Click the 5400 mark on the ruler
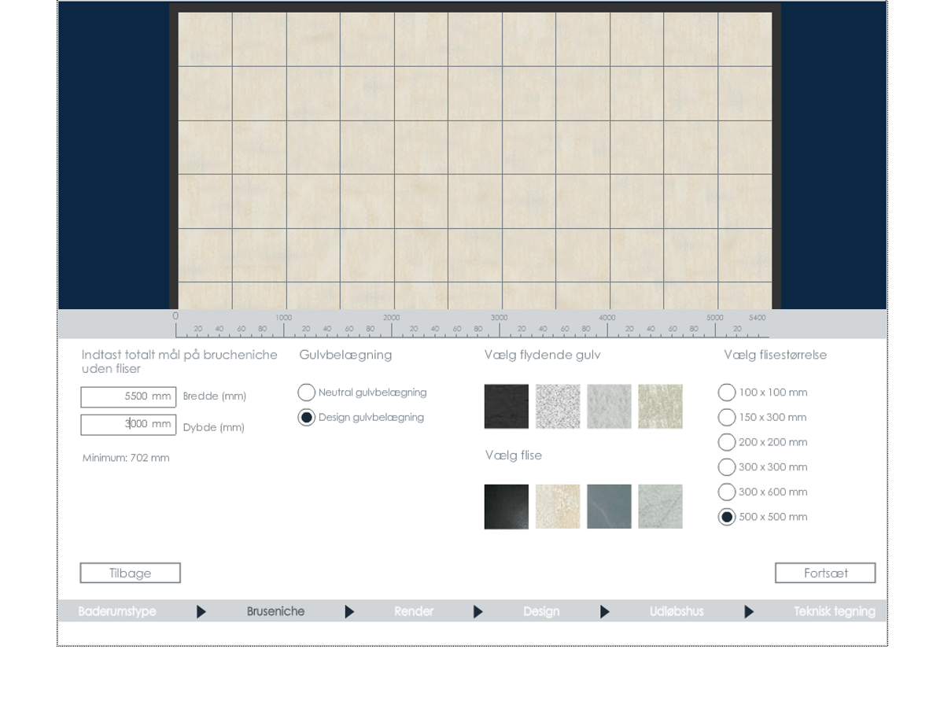Viewport: 944px width, 708px height. pyautogui.click(x=757, y=318)
